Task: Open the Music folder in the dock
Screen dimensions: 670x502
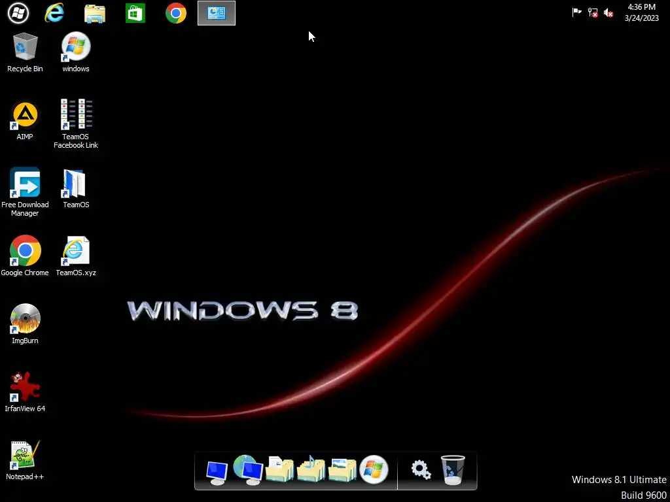Action: (x=311, y=469)
